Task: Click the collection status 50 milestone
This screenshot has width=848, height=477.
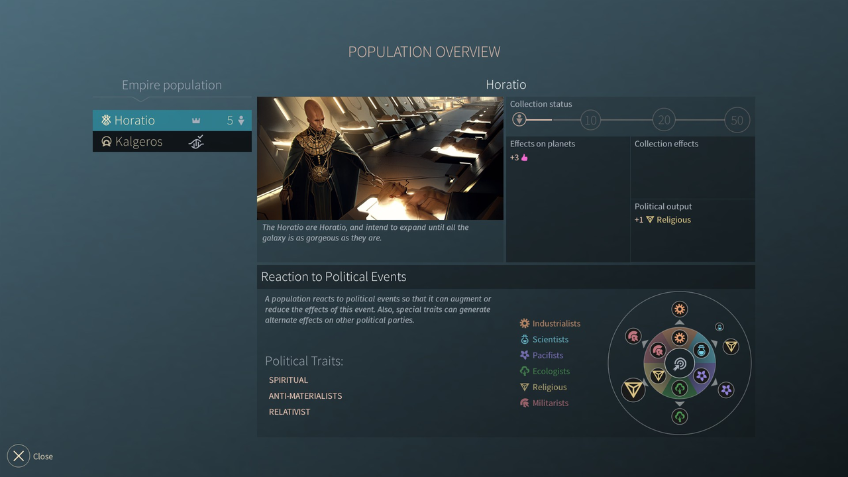Action: [x=737, y=120]
